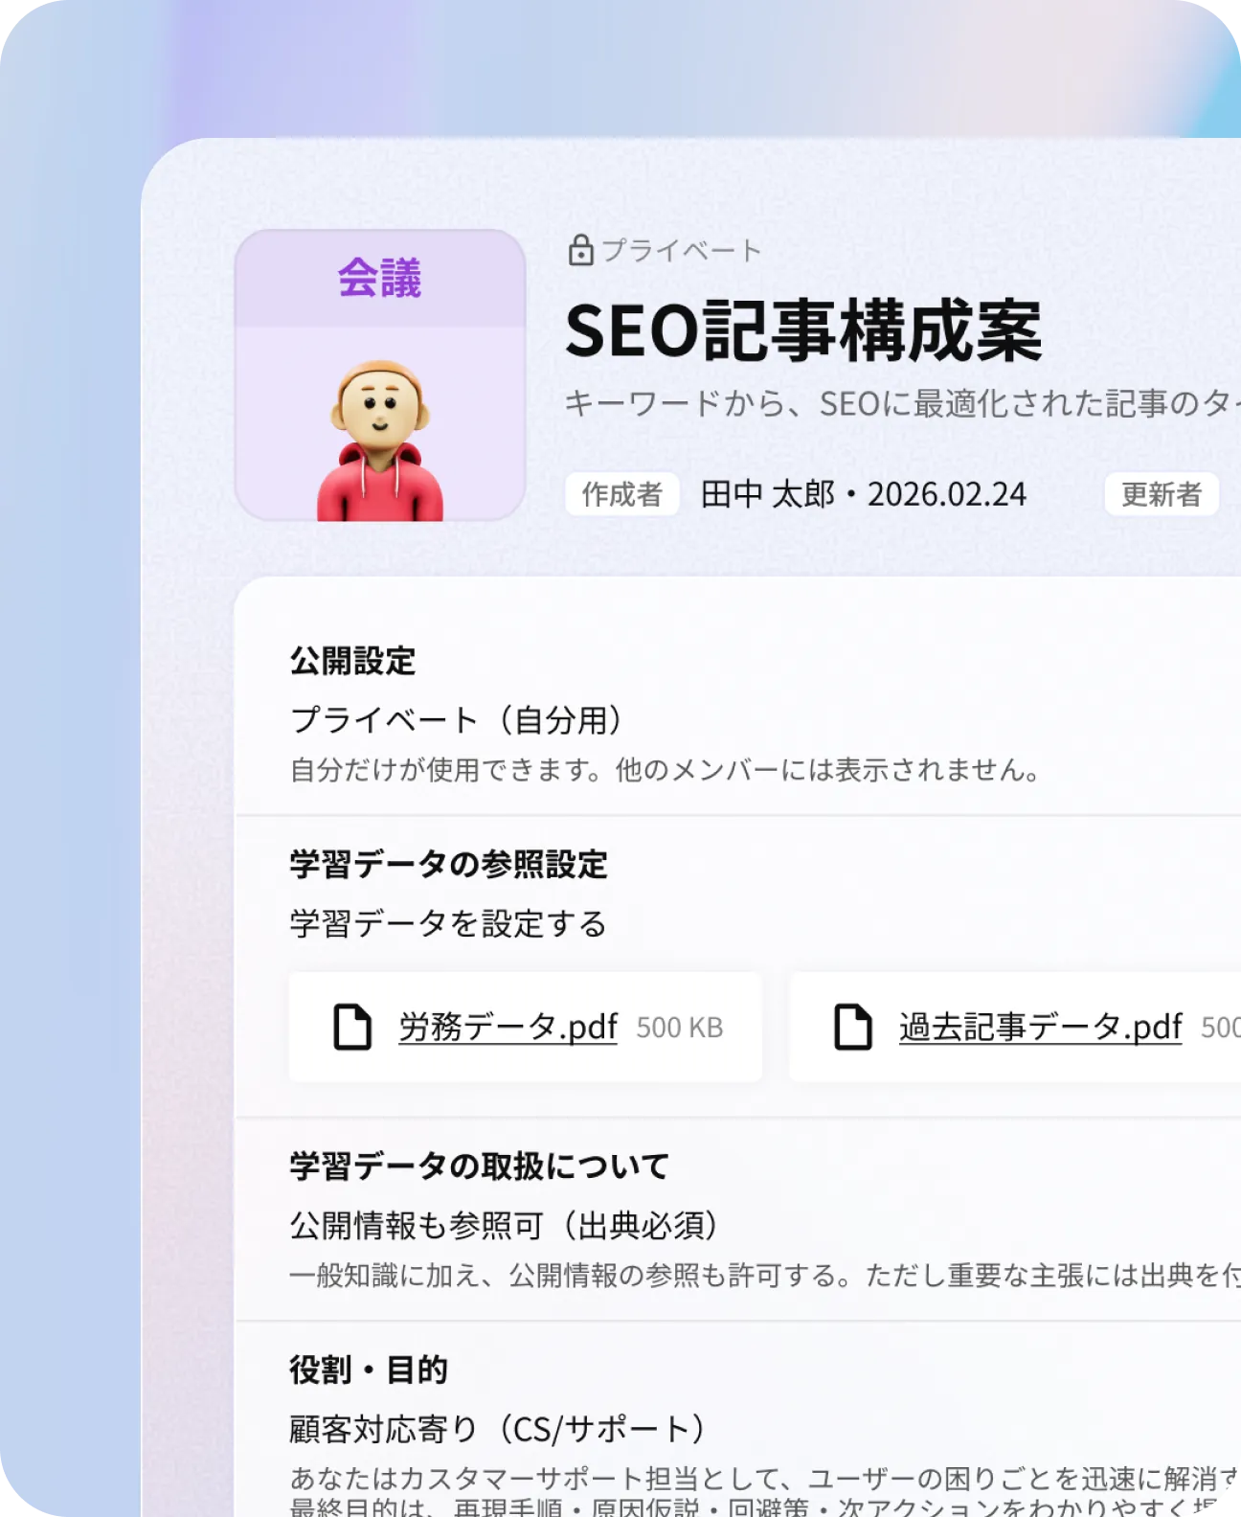The image size is (1241, 1517).
Task: Select プライベート（自分用）as publishing setting
Action: (458, 718)
